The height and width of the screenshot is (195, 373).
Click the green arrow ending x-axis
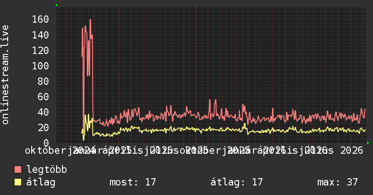click(368, 143)
